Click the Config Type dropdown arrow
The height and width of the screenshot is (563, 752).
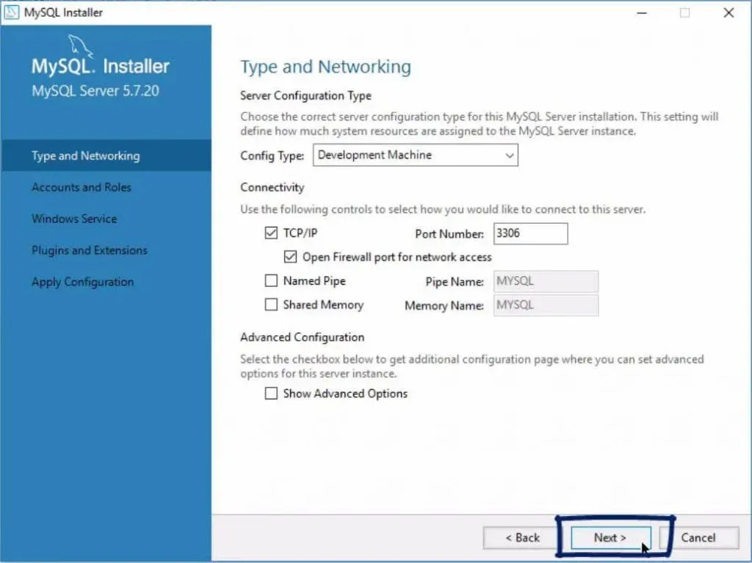(509, 156)
